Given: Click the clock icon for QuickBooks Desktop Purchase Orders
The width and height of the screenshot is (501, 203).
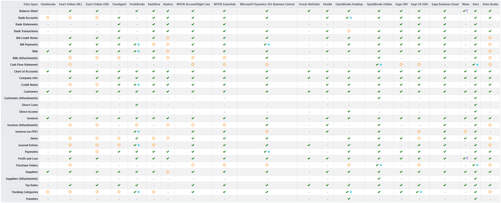Looking at the screenshot, I should click(x=349, y=165).
